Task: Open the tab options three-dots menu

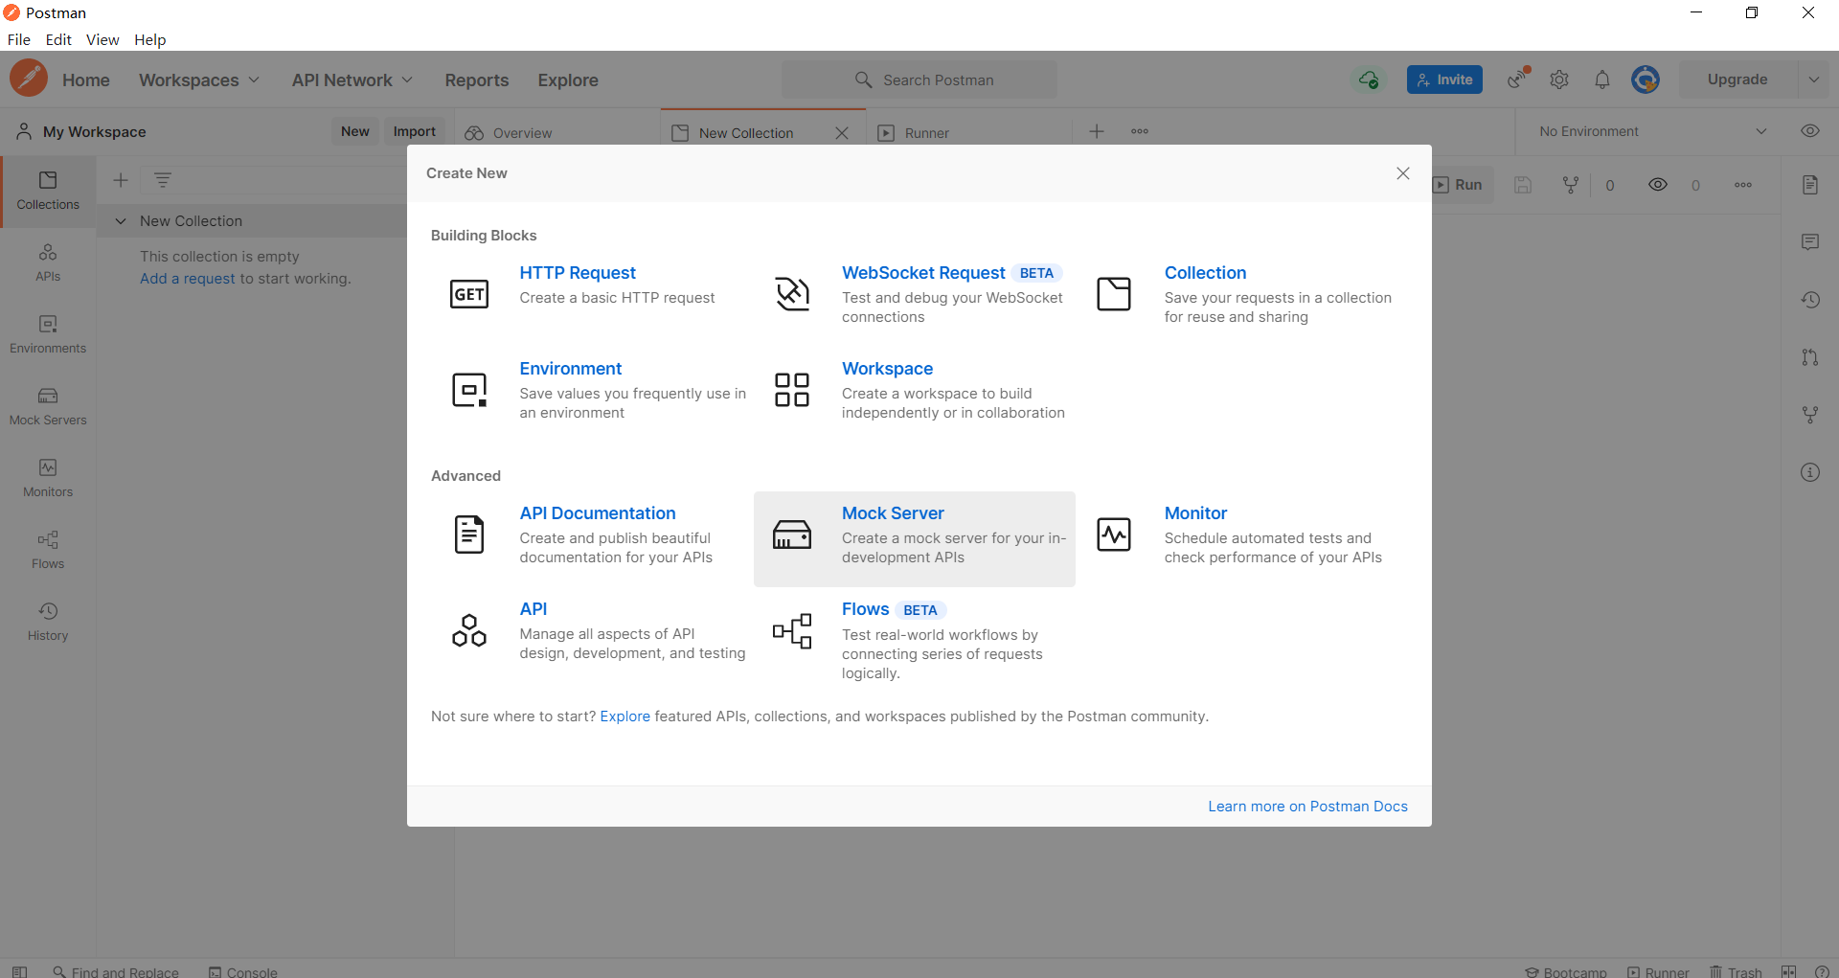Action: 1140,132
